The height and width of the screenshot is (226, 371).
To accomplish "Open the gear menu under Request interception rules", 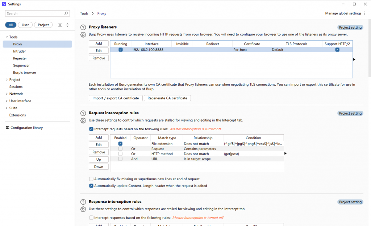I will (x=83, y=120).
